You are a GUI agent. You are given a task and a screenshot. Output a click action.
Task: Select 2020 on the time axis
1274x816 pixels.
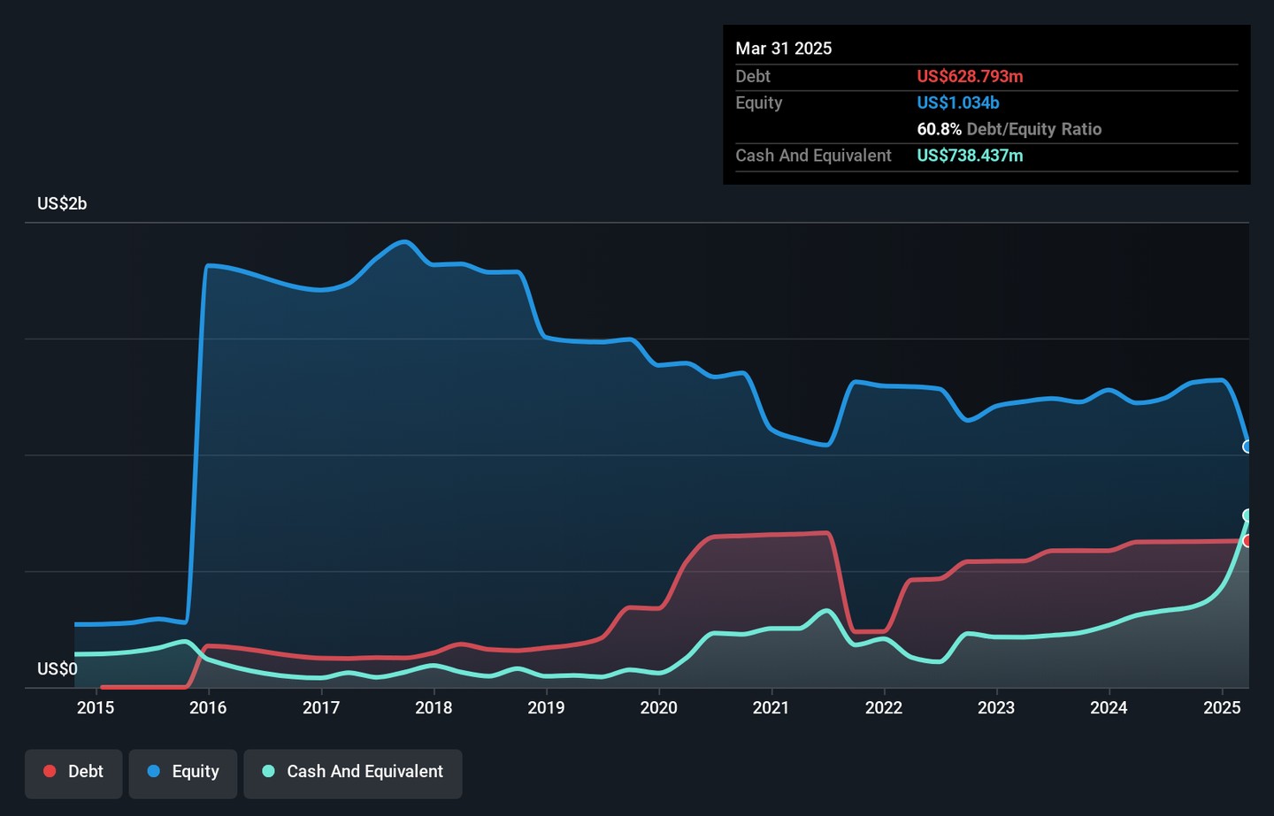(658, 708)
